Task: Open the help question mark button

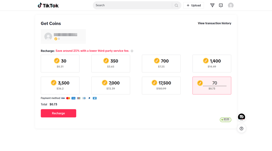Action: coord(241,129)
